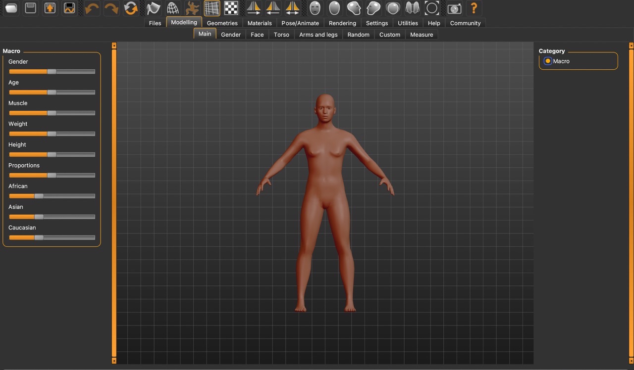634x370 pixels.
Task: Click the Load file icon
Action: point(11,8)
